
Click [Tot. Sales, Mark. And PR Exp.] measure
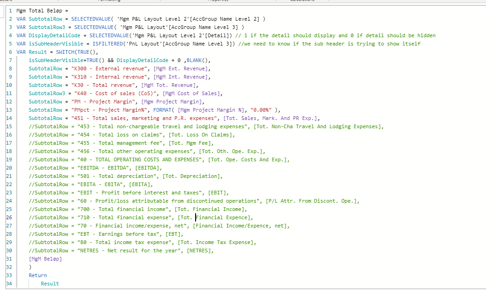[270, 118]
